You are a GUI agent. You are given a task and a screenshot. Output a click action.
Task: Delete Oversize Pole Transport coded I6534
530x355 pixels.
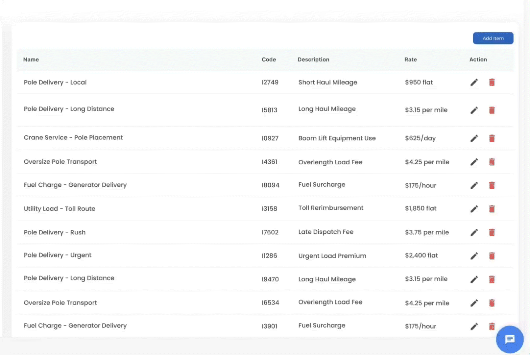tap(492, 303)
